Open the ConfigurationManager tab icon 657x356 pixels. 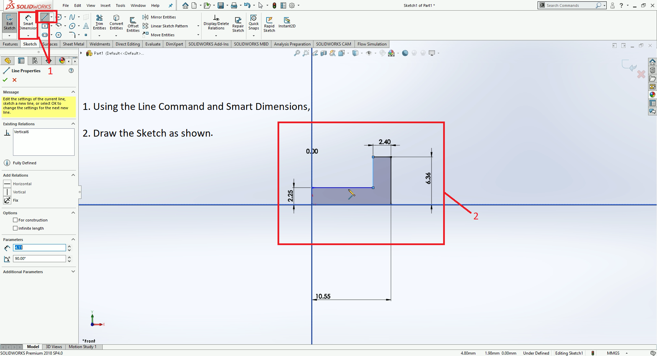[35, 61]
